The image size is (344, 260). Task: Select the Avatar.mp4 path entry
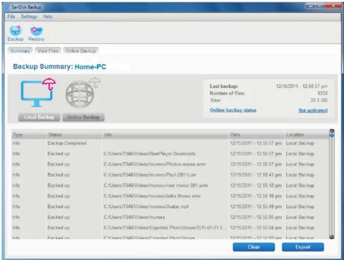pos(146,207)
